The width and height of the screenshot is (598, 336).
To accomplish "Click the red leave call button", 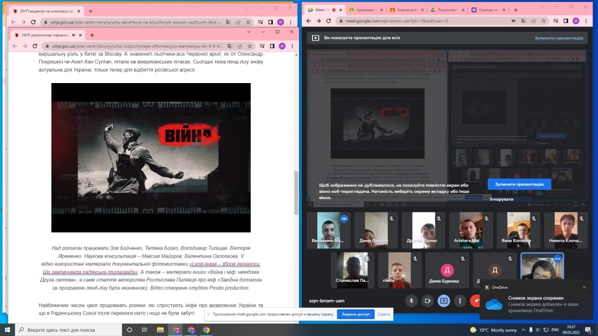I will 475,301.
